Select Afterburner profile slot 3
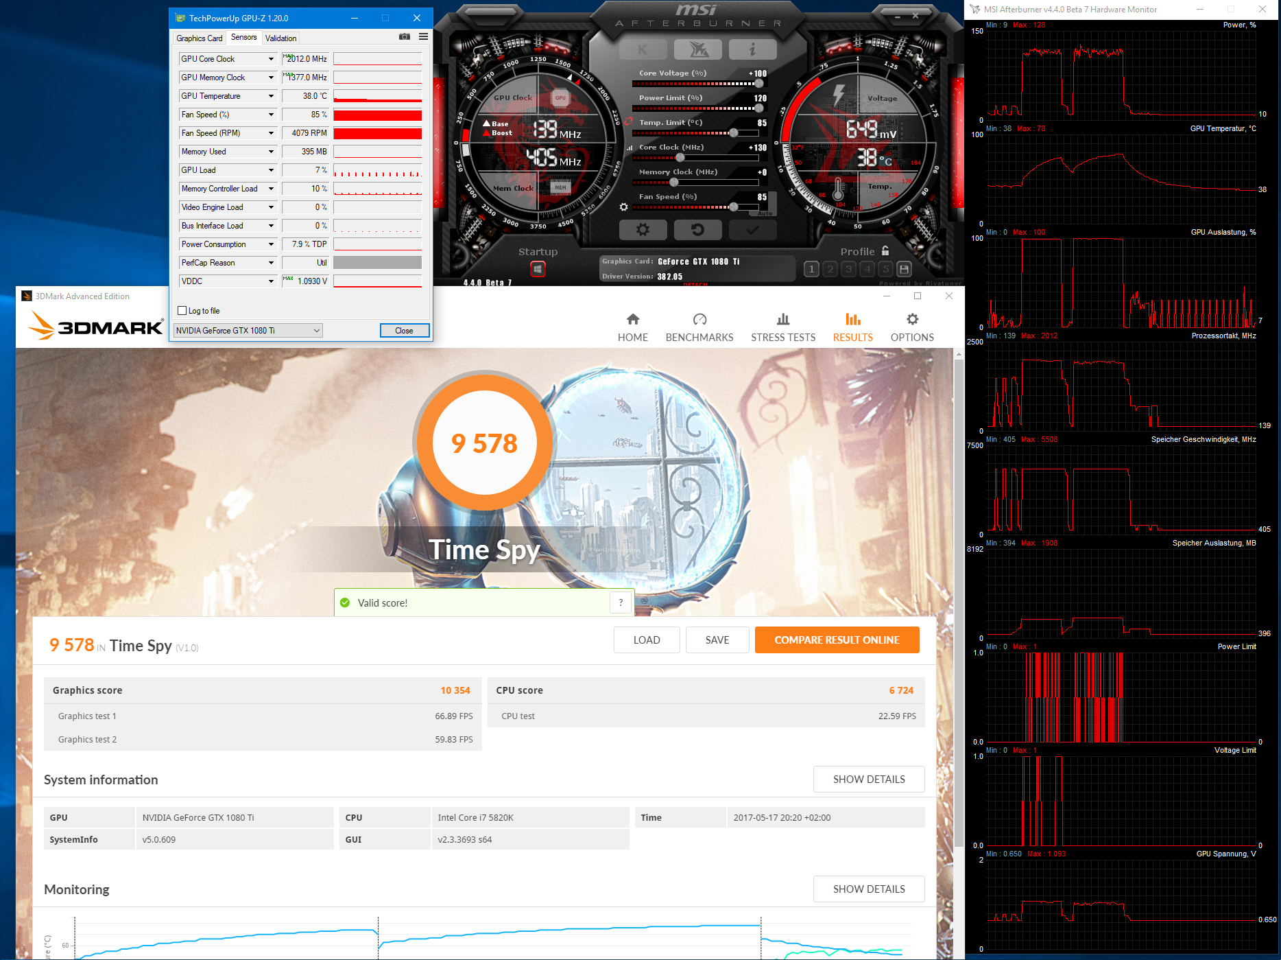This screenshot has height=960, width=1281. point(848,269)
